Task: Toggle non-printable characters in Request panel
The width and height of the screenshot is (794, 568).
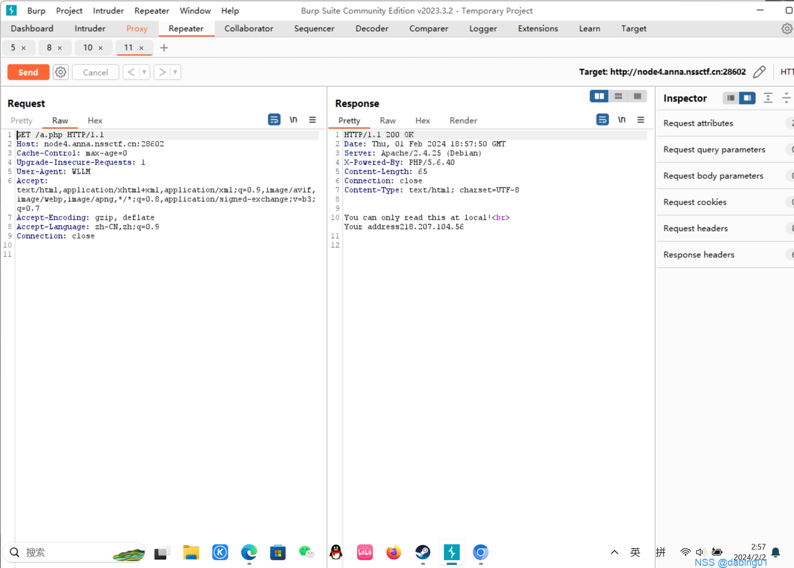Action: 294,120
